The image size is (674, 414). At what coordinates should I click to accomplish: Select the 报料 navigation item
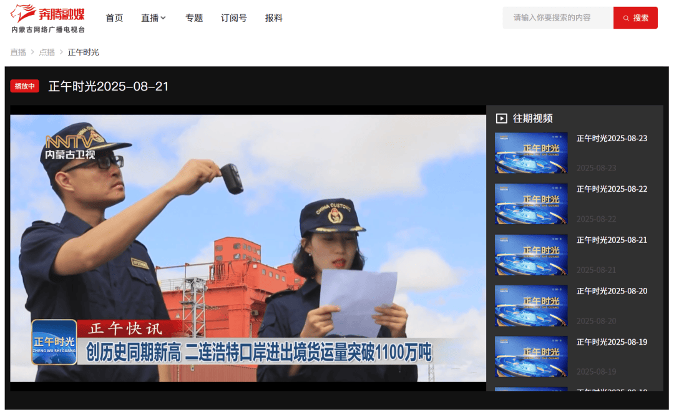tap(274, 18)
